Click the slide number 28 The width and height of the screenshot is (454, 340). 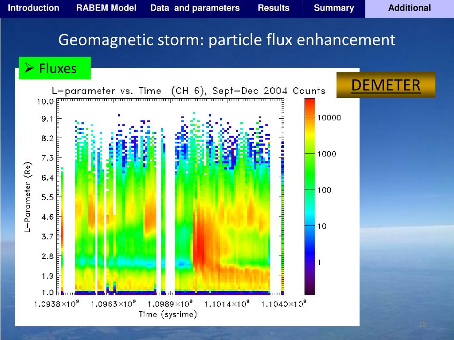[423, 325]
